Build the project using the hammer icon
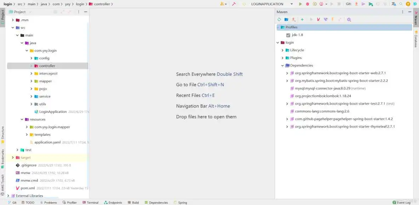The width and height of the screenshot is (419, 205). (234, 4)
